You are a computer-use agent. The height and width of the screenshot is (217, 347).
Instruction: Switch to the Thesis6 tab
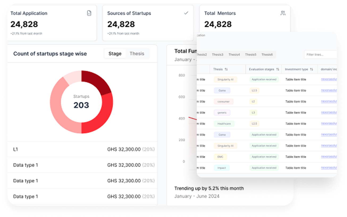point(267,54)
